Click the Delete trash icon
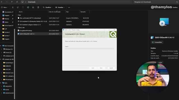 click(x=38, y=7)
